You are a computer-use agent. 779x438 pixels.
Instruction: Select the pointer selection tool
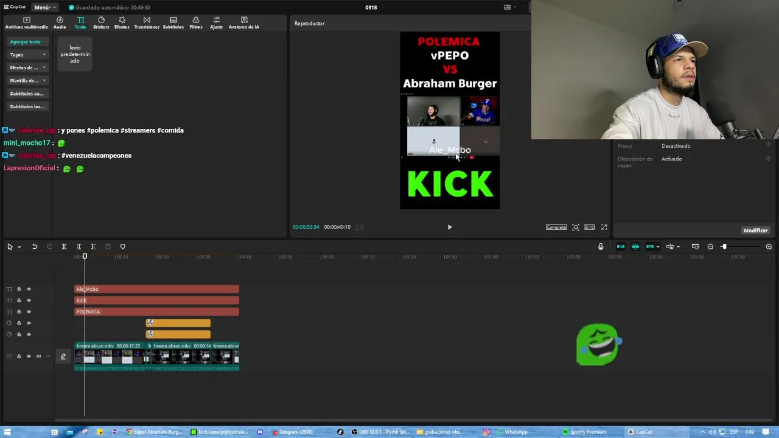10,246
